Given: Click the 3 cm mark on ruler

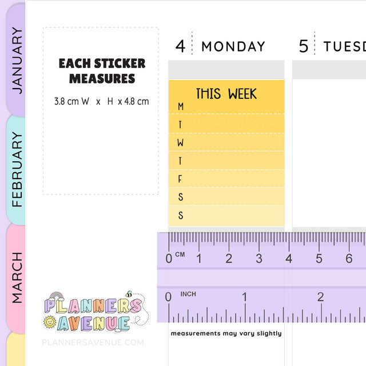Looking at the screenshot, I should pos(258,258).
